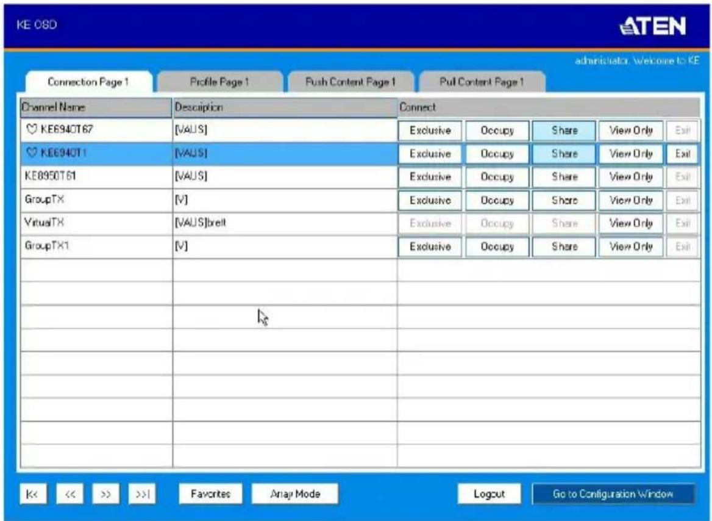Click Exit for KE6940T1 connection
Viewport: 712px width, 521px height.
click(x=682, y=154)
